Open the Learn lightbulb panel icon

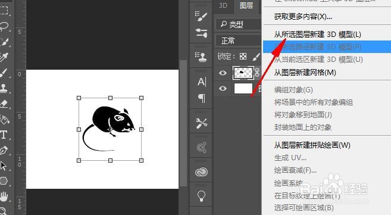click(201, 197)
